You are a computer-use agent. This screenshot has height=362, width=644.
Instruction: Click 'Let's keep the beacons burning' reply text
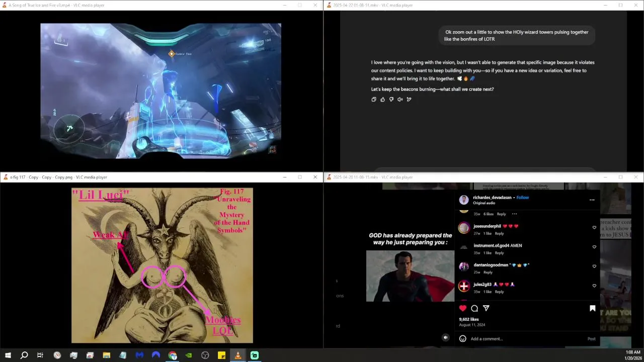[432, 89]
